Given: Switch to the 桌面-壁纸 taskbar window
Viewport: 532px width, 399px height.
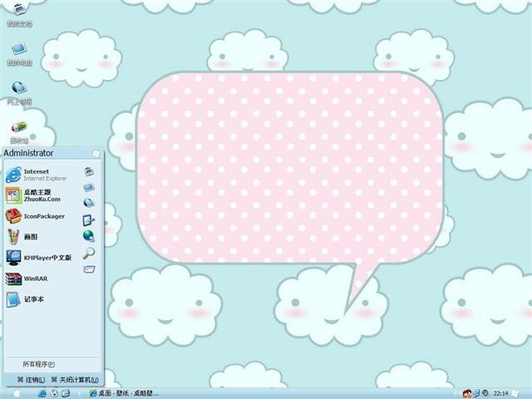Looking at the screenshot, I should click(124, 393).
